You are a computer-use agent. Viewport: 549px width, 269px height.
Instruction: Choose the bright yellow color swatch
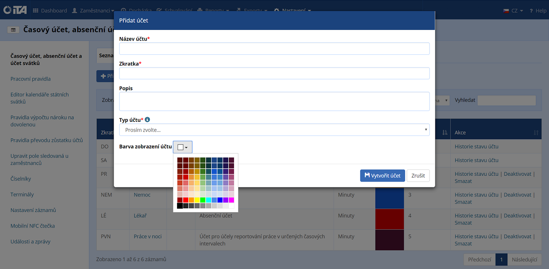197,200
